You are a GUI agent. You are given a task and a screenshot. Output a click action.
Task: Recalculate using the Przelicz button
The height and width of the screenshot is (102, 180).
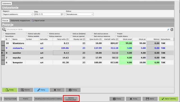coord(26,99)
